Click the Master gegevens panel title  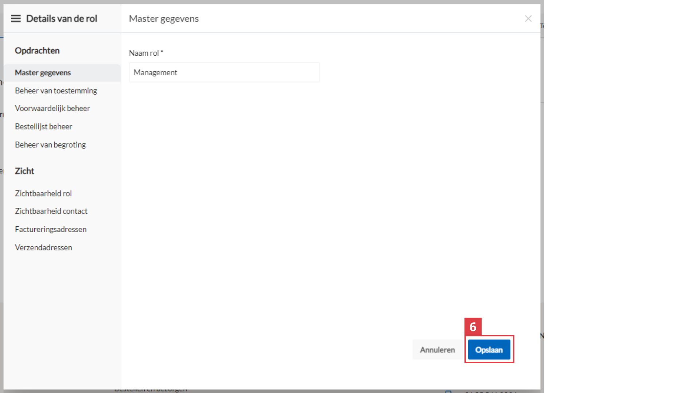pyautogui.click(x=164, y=19)
